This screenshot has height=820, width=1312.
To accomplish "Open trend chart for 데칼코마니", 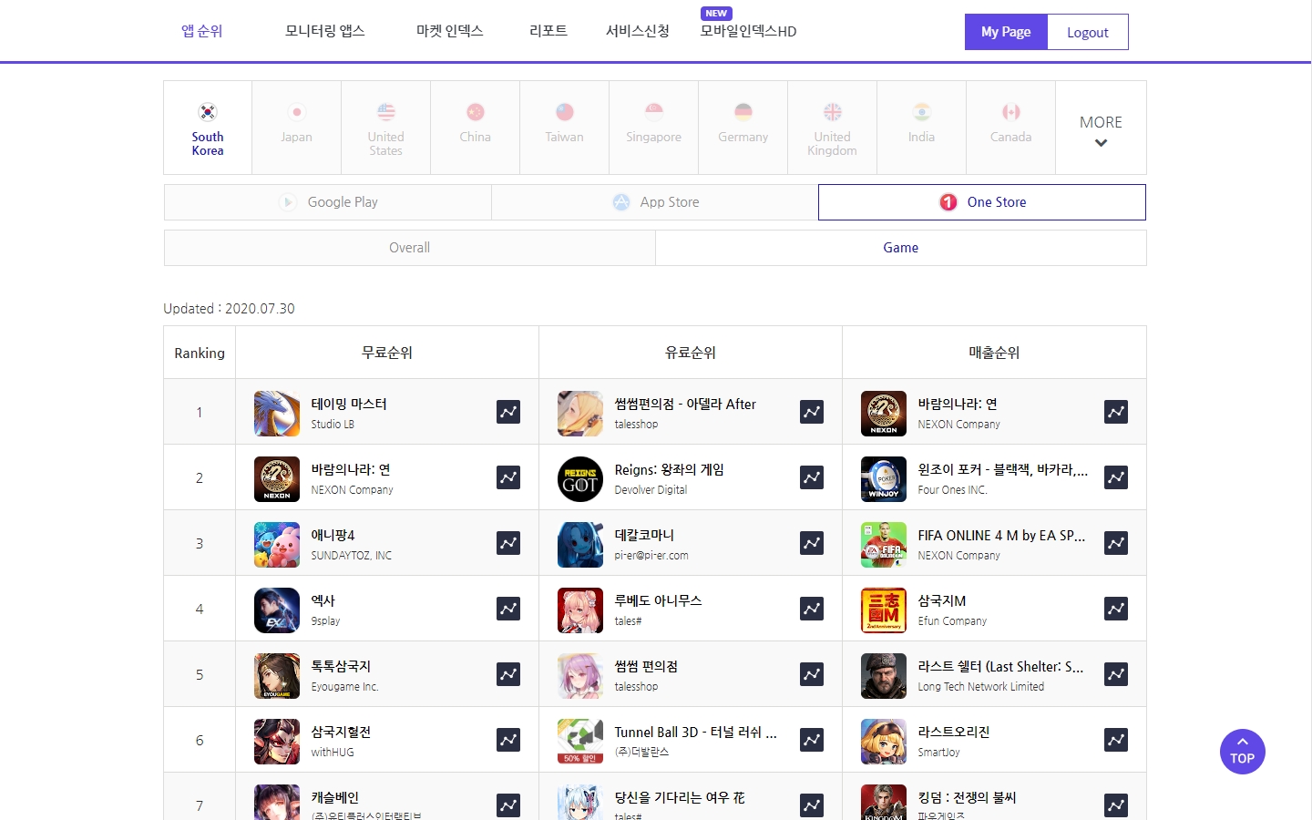I will click(x=812, y=543).
